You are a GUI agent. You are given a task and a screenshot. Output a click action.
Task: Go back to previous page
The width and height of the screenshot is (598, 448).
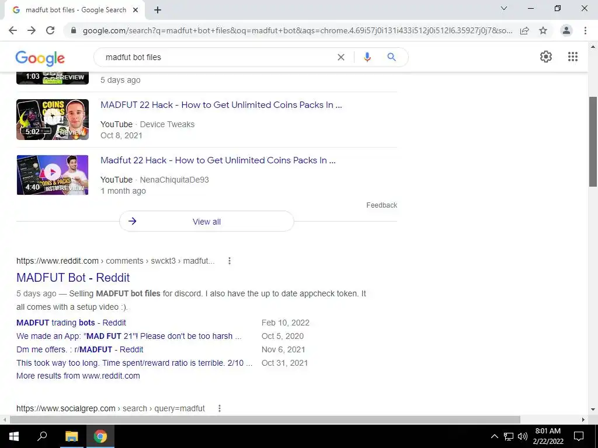tap(13, 30)
